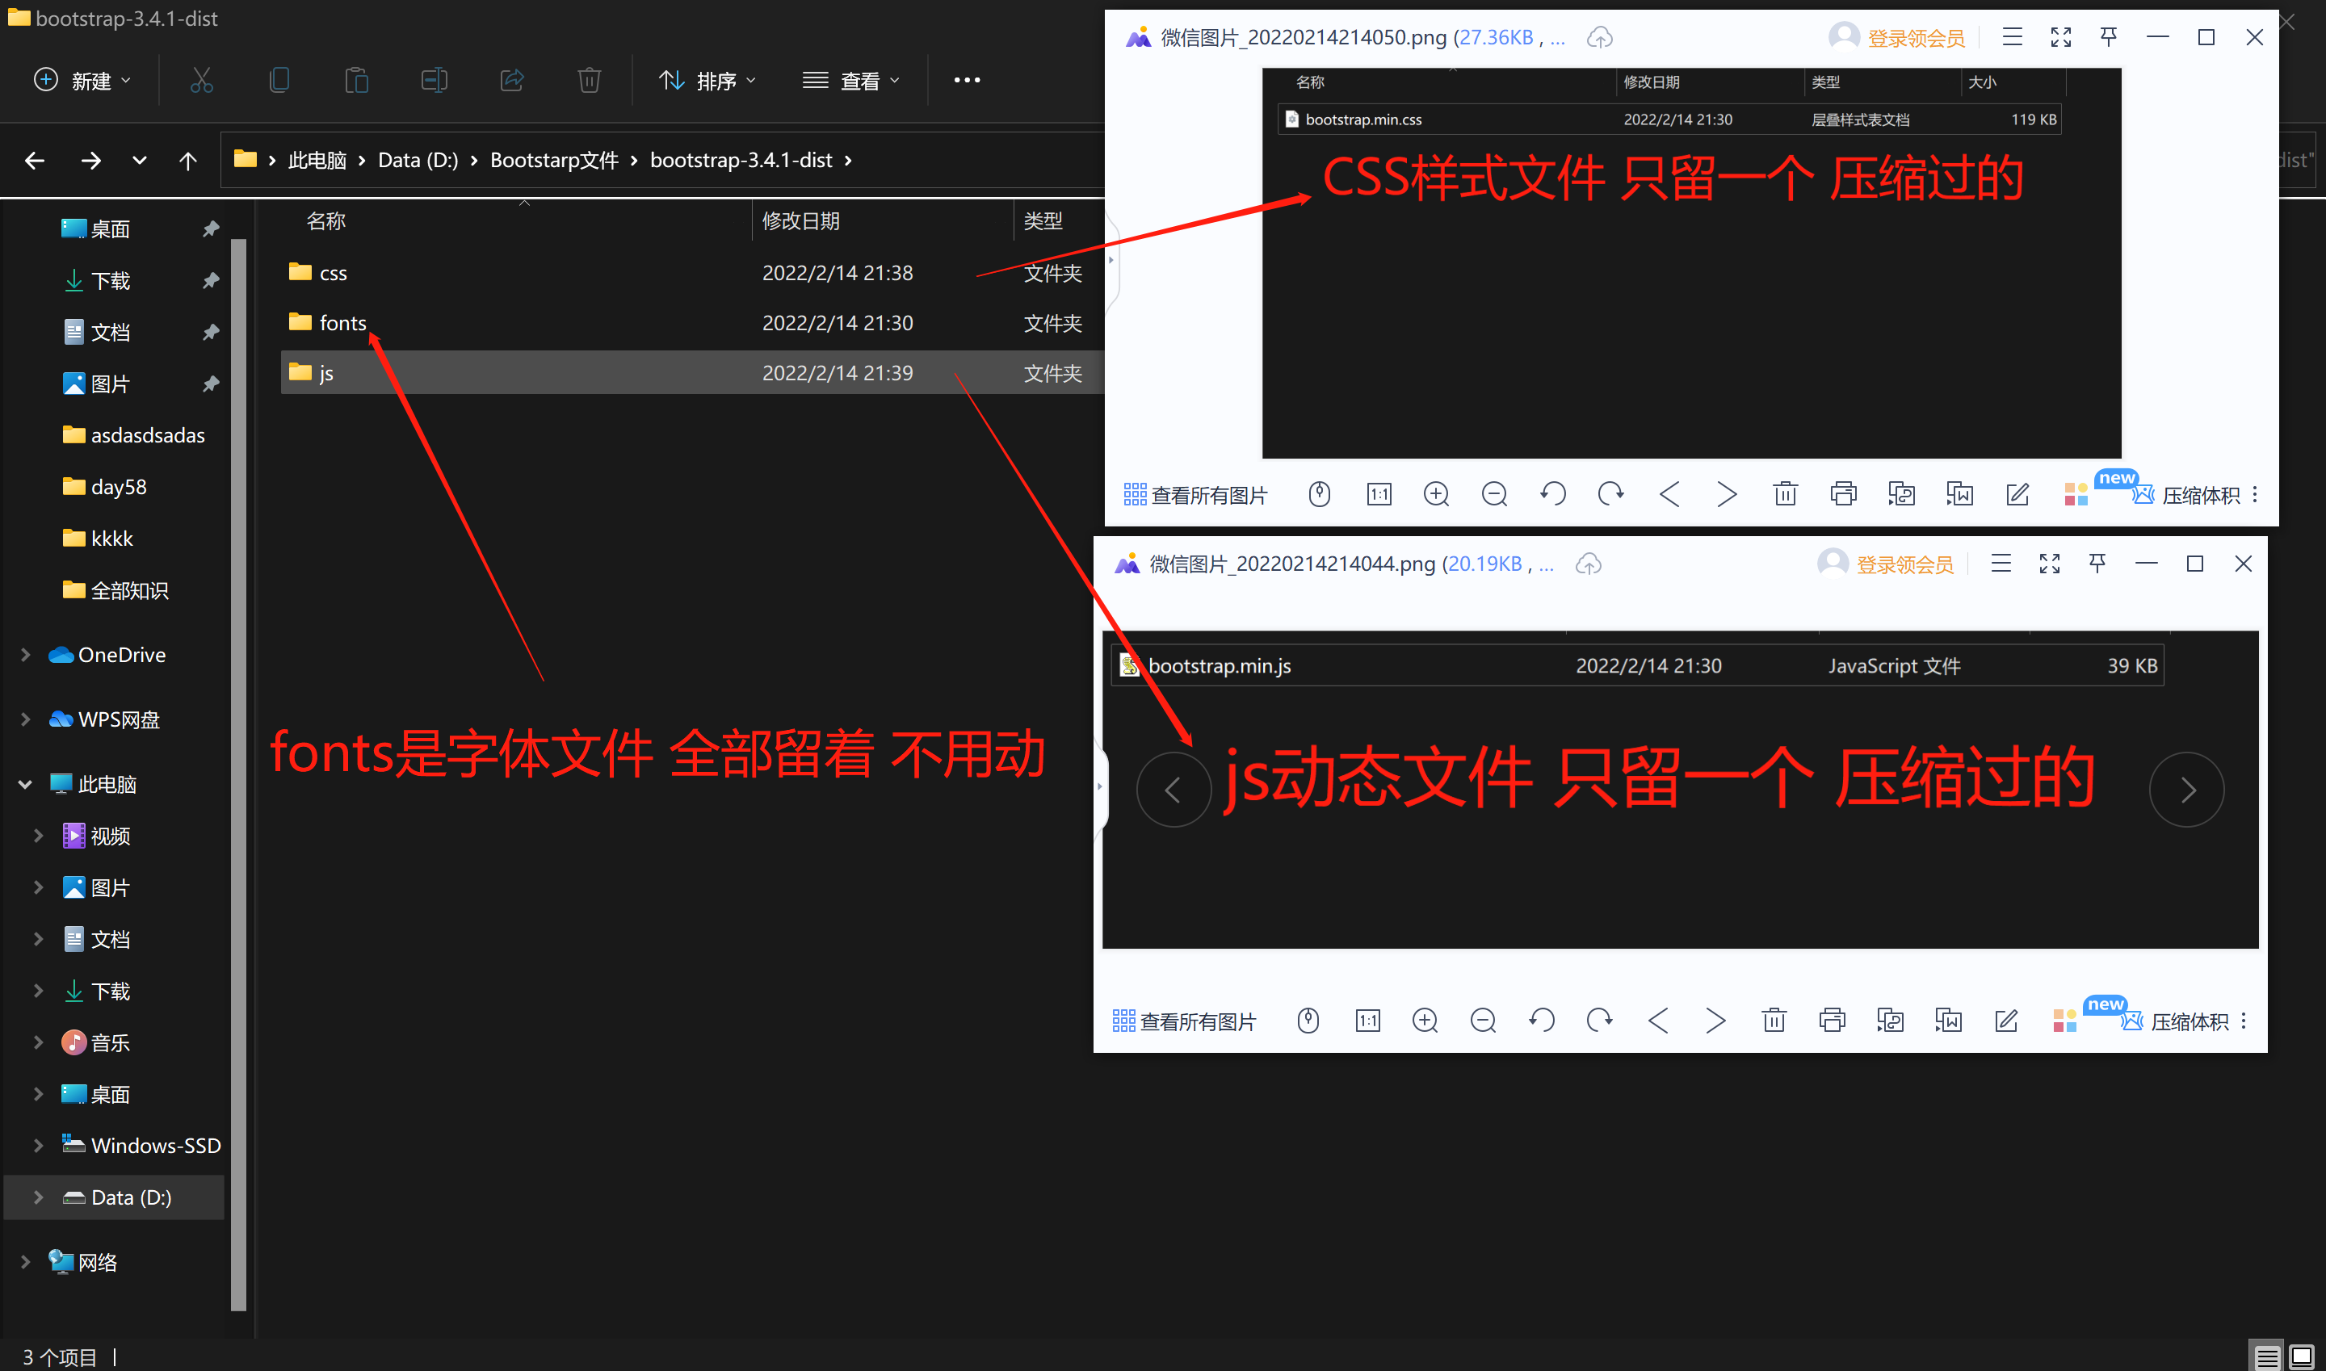Expand the OneDrive tree node

coord(26,655)
